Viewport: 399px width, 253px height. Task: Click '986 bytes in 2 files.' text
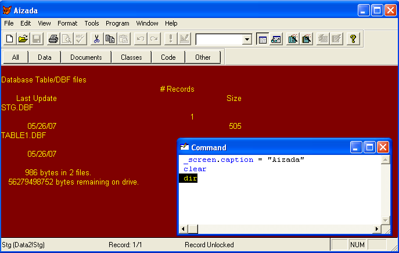[58, 173]
